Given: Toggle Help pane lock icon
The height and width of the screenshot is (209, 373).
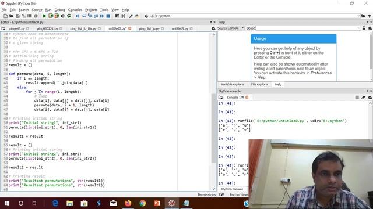Looking at the screenshot, I should [364, 28].
